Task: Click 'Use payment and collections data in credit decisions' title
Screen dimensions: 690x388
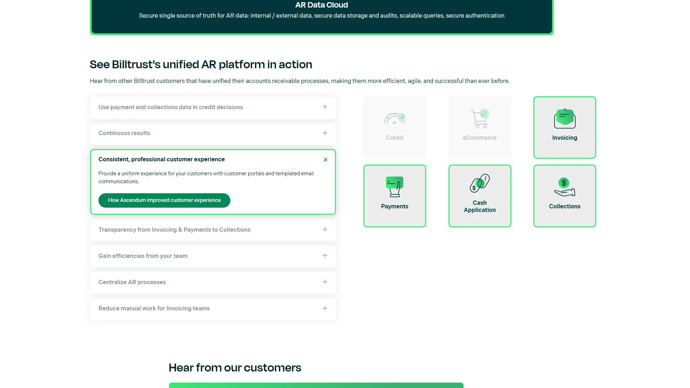Action: 171,107
